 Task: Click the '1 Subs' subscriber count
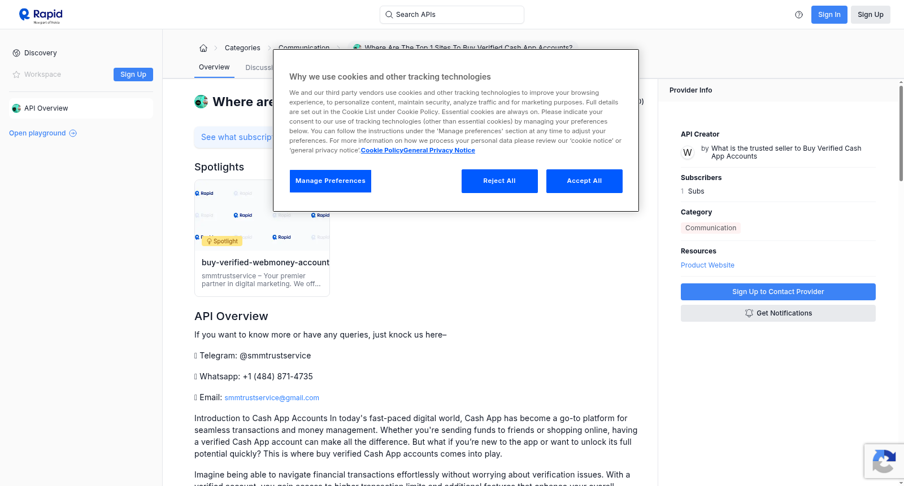tap(693, 191)
